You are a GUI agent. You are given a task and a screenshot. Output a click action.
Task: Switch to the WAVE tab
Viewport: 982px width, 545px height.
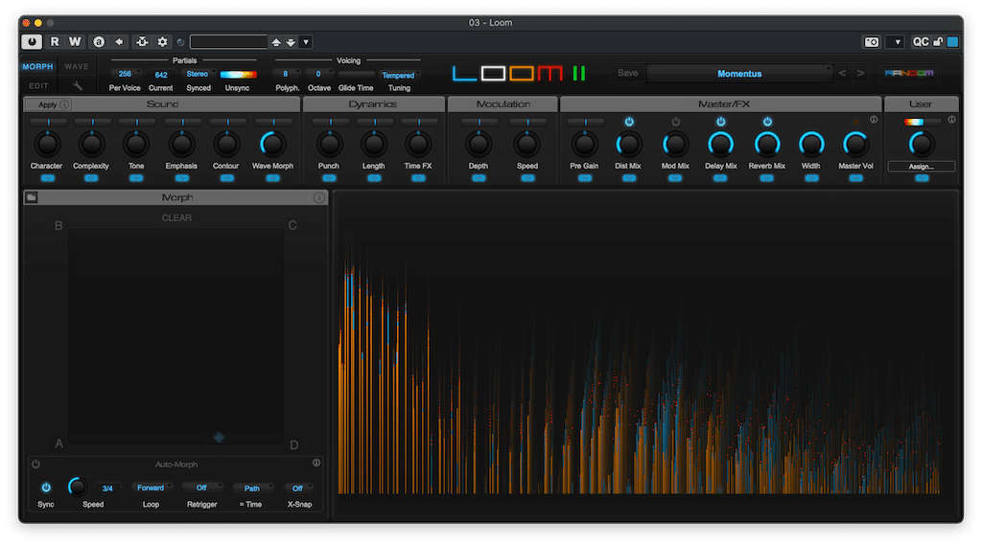pos(77,66)
